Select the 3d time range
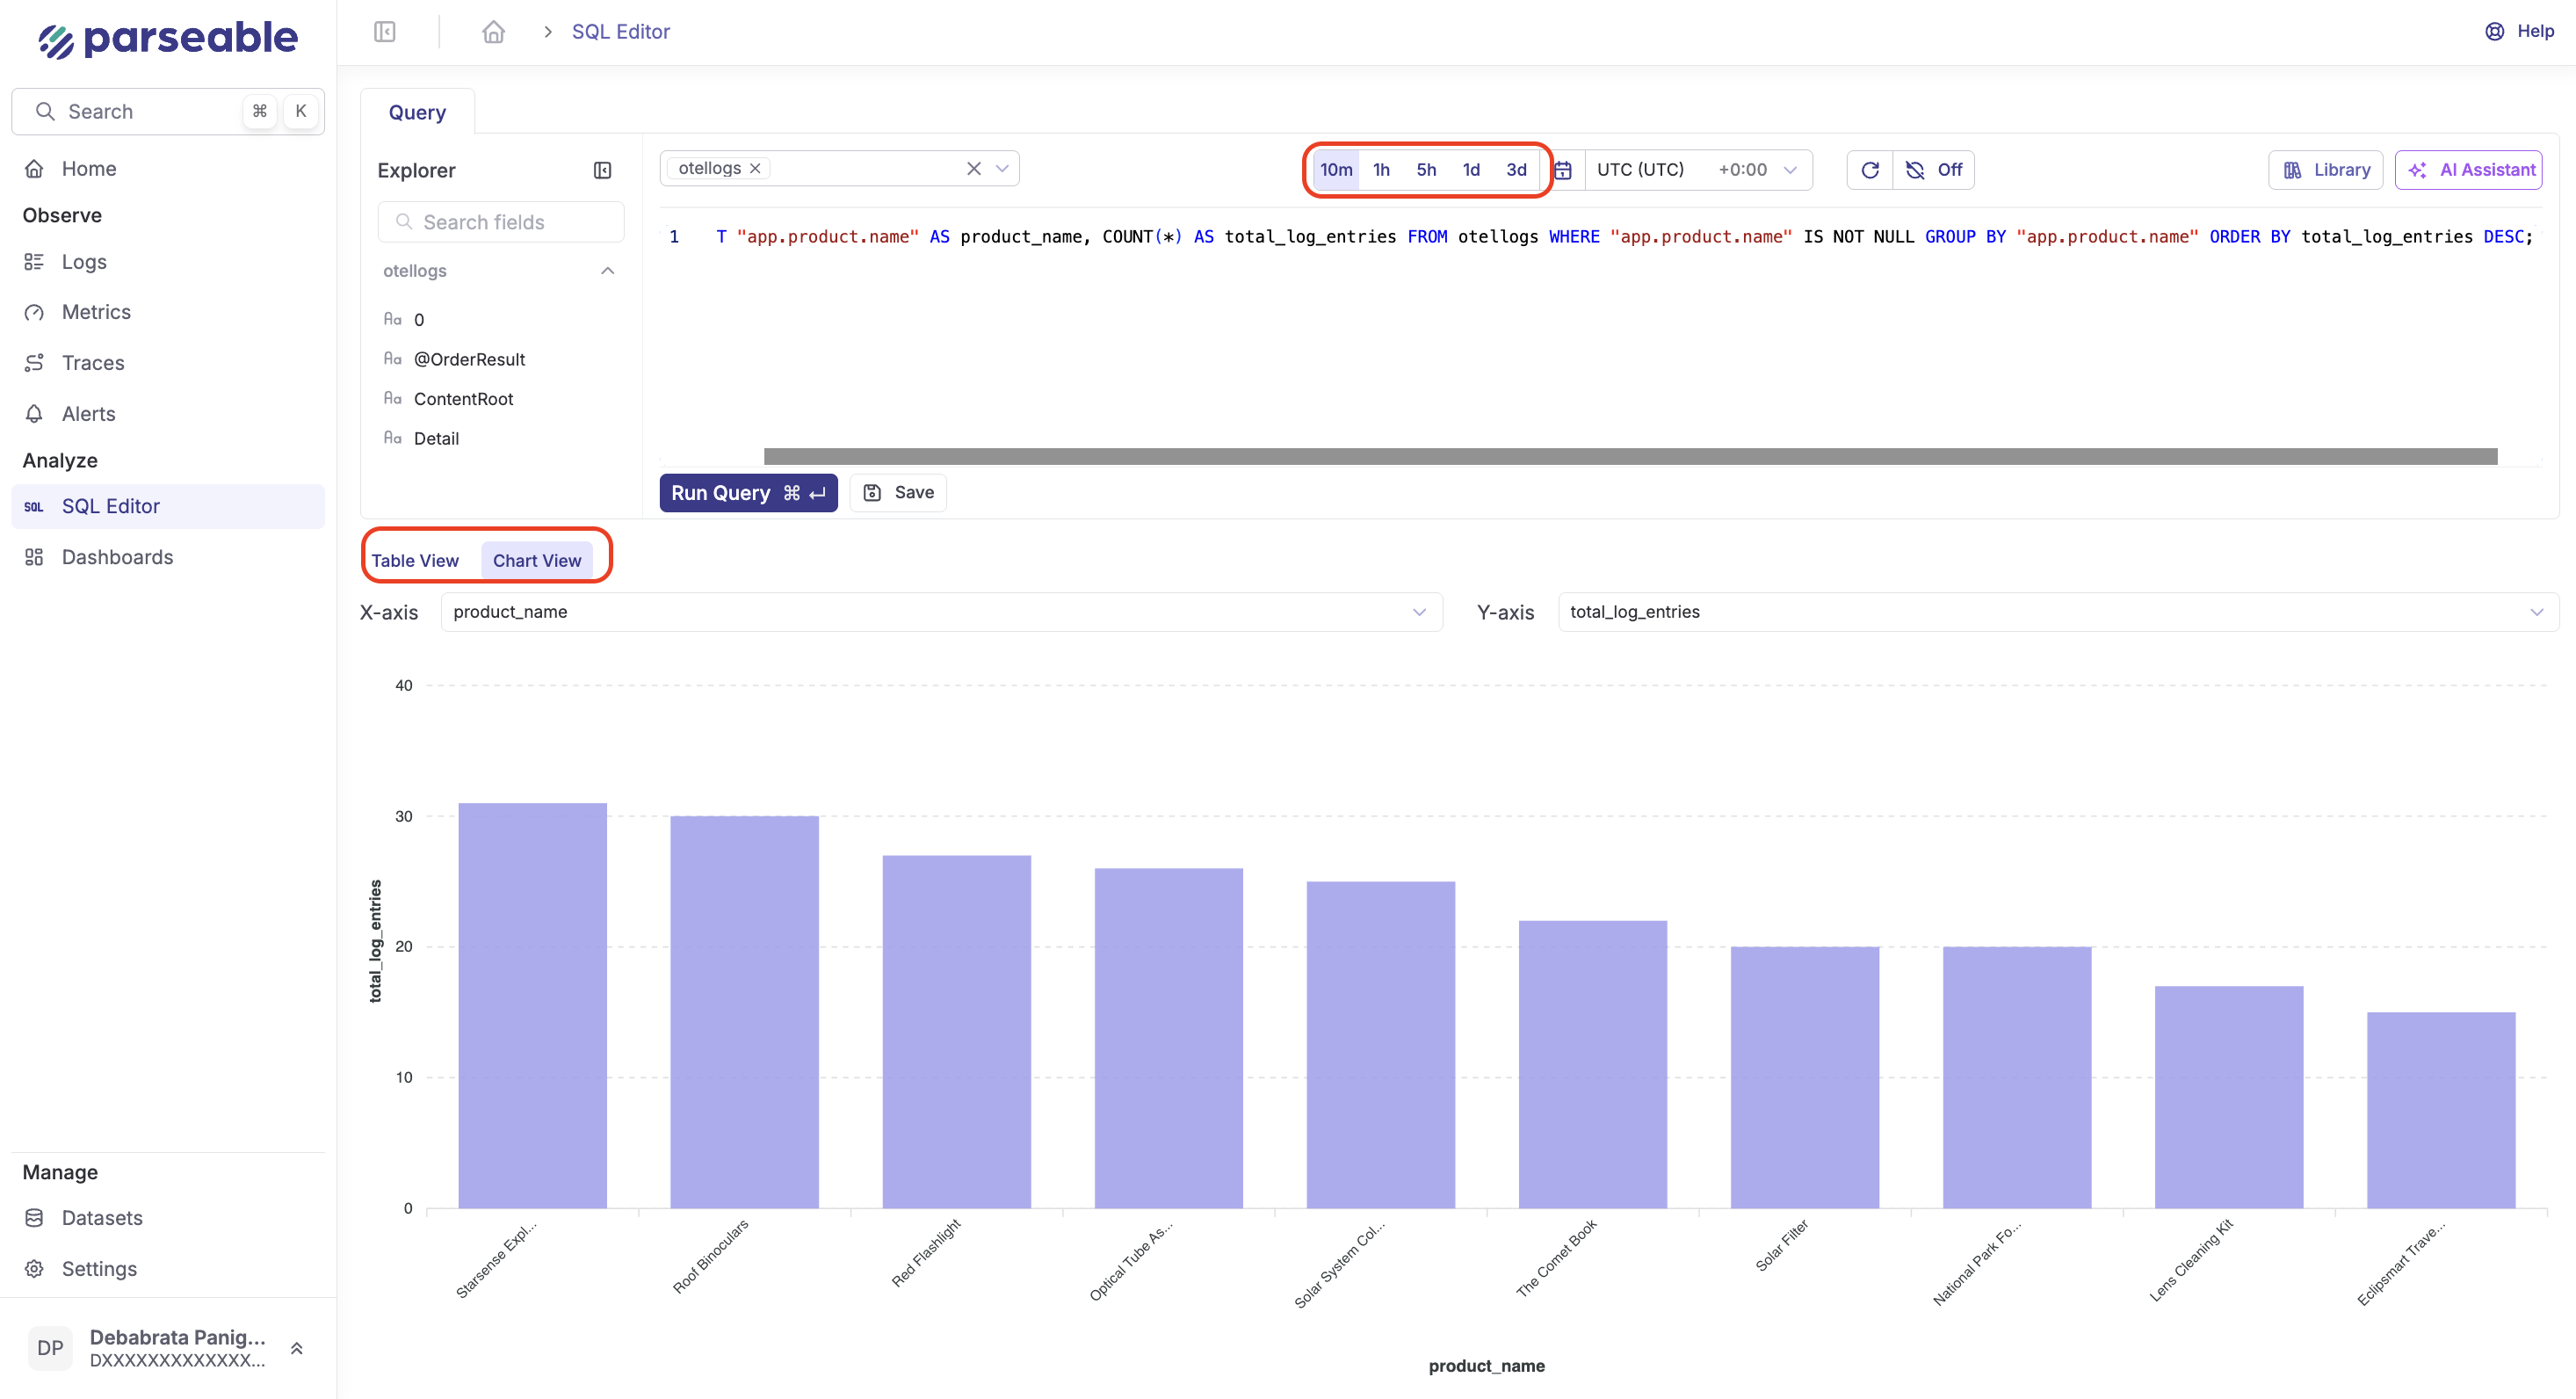 (1516, 170)
